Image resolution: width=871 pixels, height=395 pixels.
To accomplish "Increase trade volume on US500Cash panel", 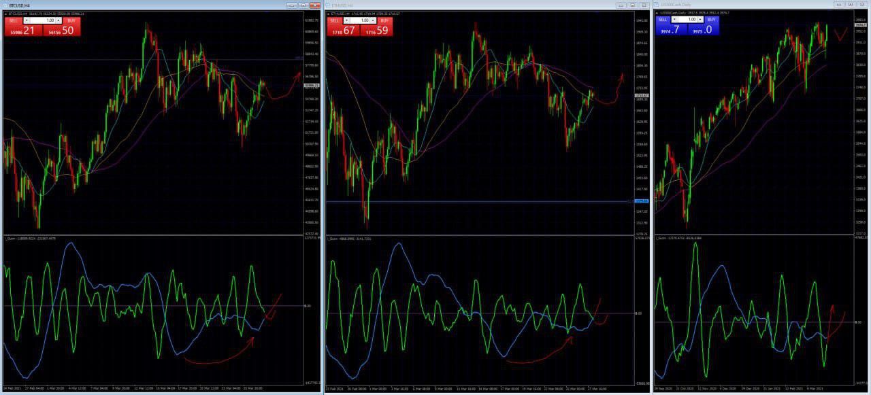I will coord(700,20).
